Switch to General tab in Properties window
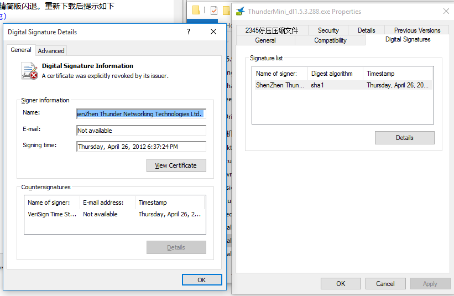Screen dimensions: 454x296 pyautogui.click(x=265, y=40)
